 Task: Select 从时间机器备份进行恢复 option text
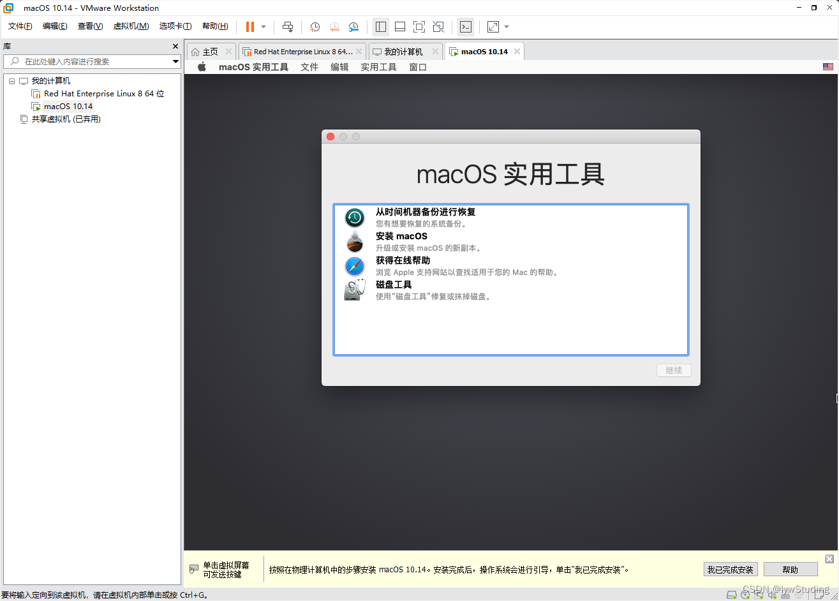(x=426, y=212)
